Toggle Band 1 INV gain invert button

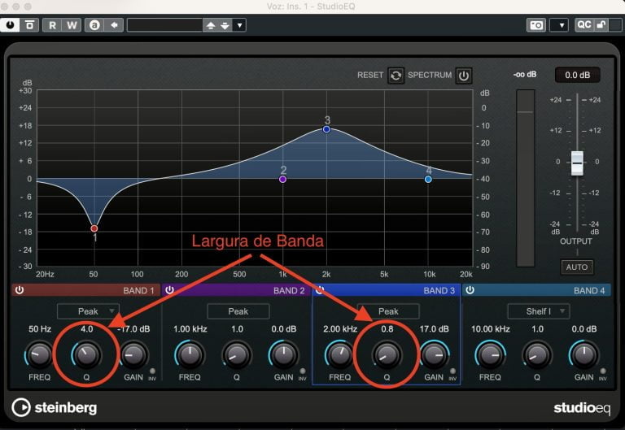[152, 371]
